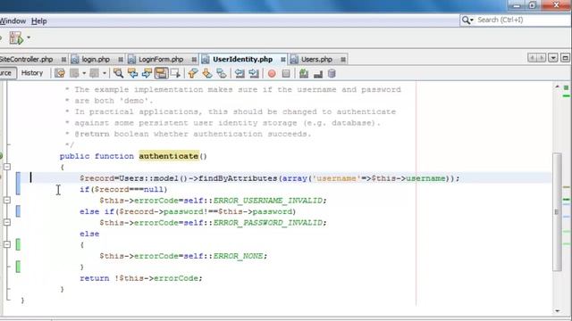This screenshot has width=572, height=321.
Task: Click the green status square atop error stripe
Action: [x=566, y=87]
